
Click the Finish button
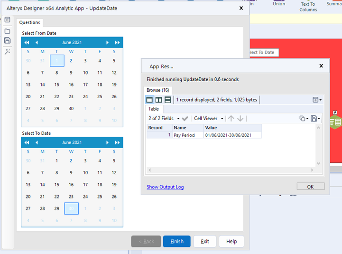(176, 241)
